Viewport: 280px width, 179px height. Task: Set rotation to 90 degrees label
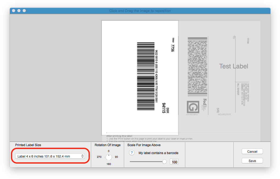pyautogui.click(x=116, y=157)
